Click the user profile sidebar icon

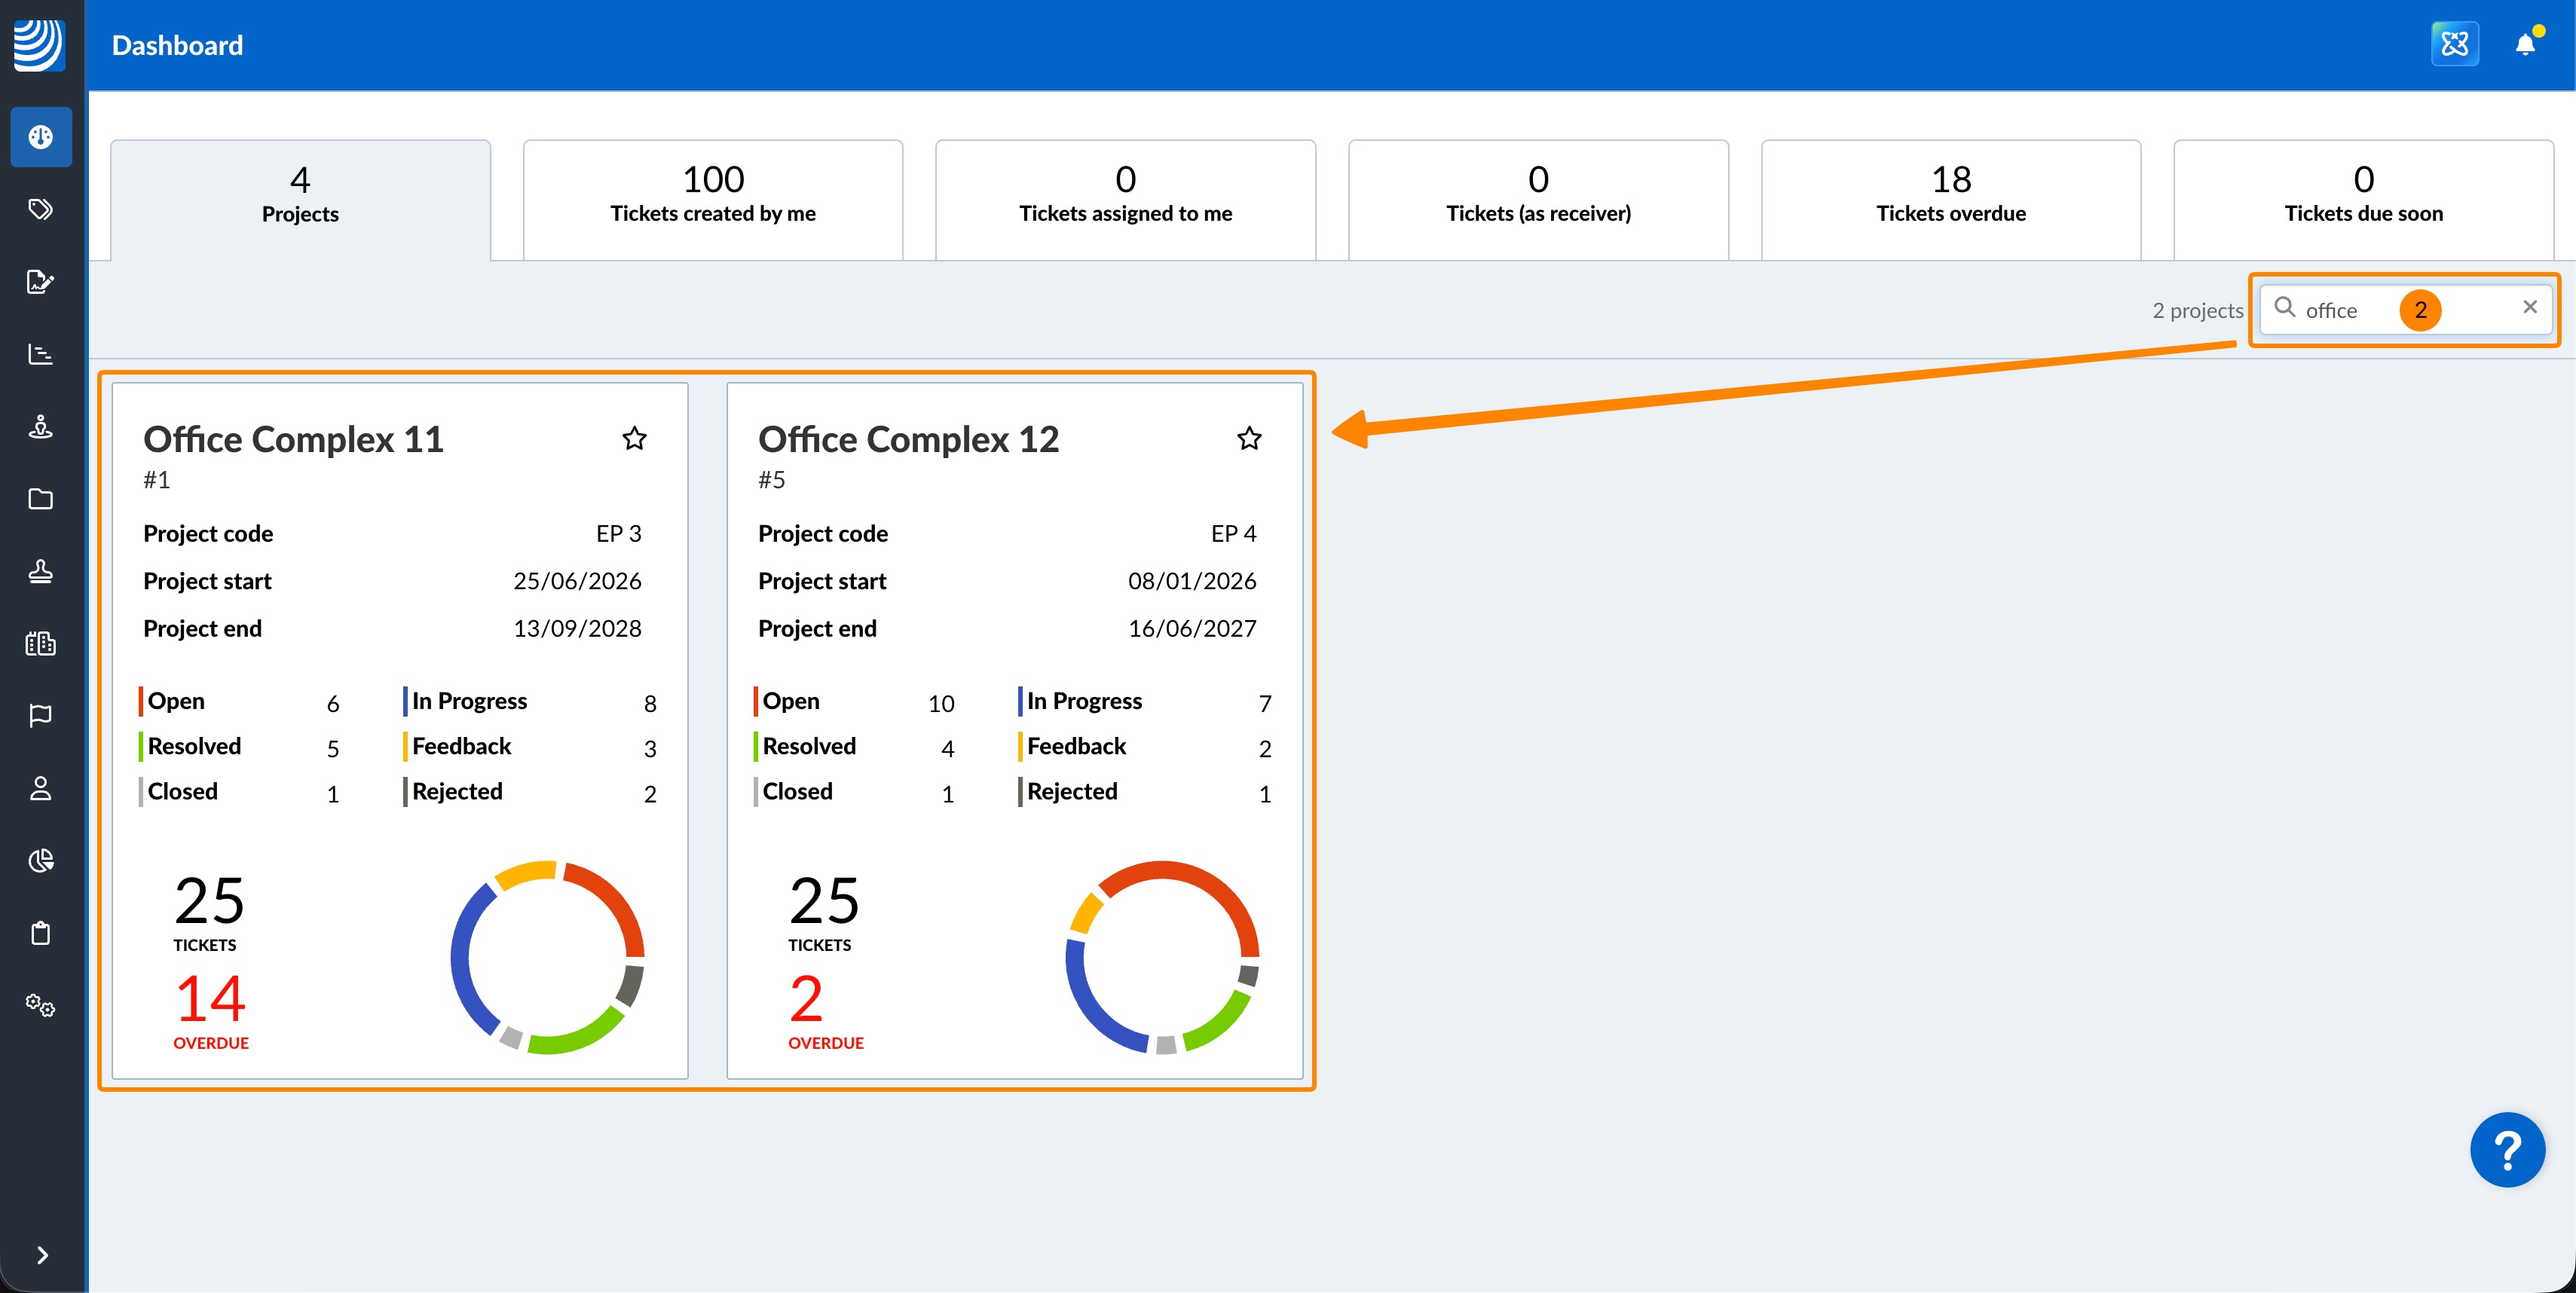(40, 788)
